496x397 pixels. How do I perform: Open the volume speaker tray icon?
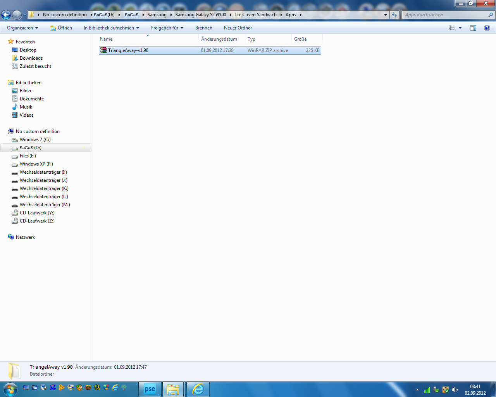(455, 390)
